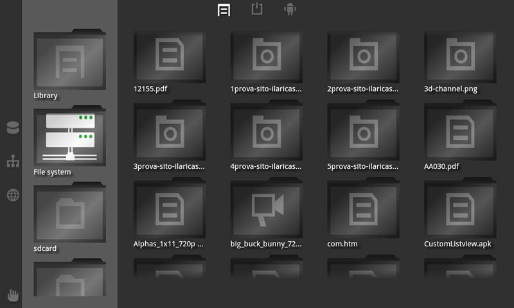The image size is (514, 308).
Task: Open the 12155.pdf document icon
Action: click(x=170, y=55)
